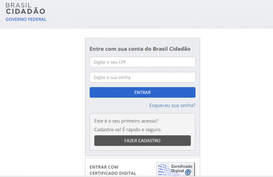Viewport: 273px width, 177px height.
Task: Click the empty gray header banner area
Action: [x=157, y=14]
